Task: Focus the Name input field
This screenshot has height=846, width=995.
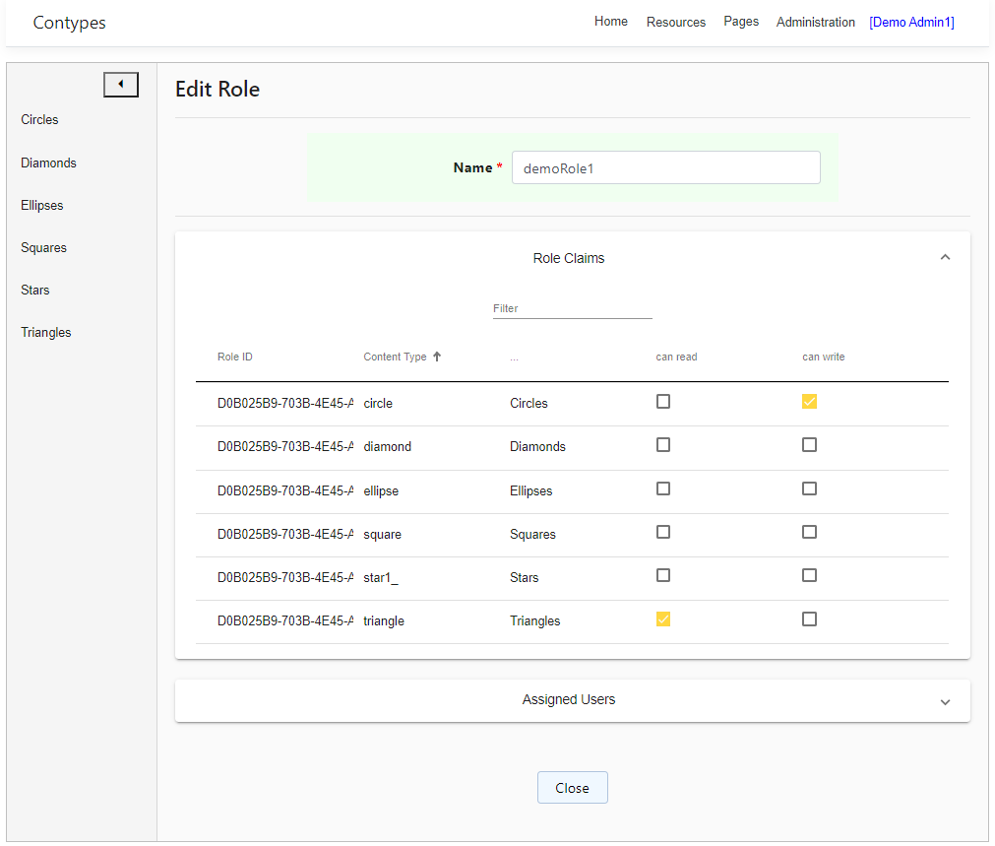Action: (x=665, y=167)
